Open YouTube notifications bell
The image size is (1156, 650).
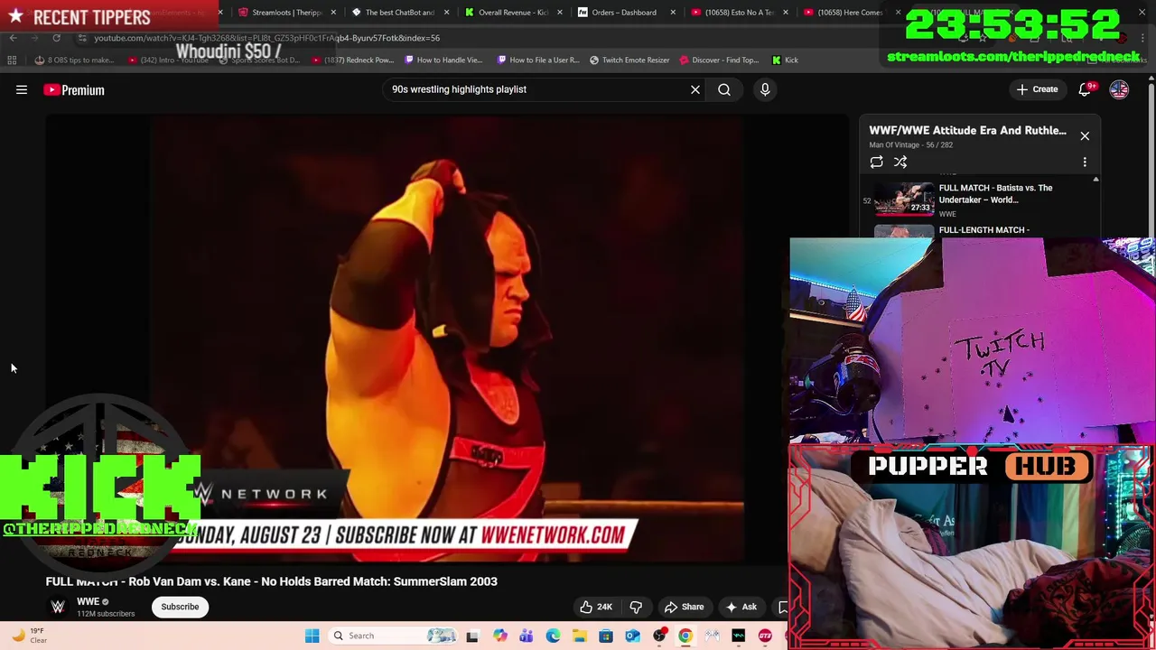tap(1086, 89)
